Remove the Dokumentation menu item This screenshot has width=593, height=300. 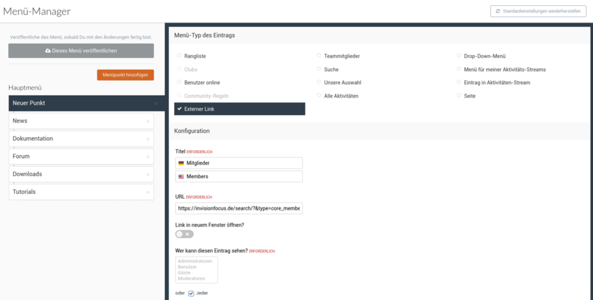pos(148,139)
